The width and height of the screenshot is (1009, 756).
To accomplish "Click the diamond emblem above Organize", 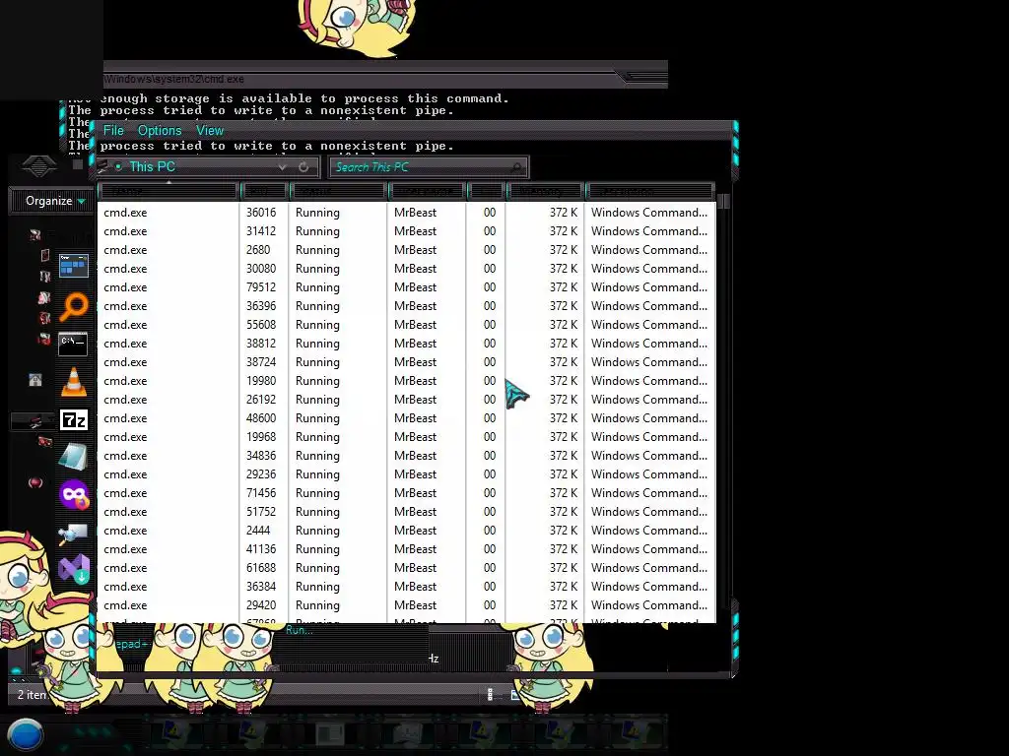I will tap(38, 166).
